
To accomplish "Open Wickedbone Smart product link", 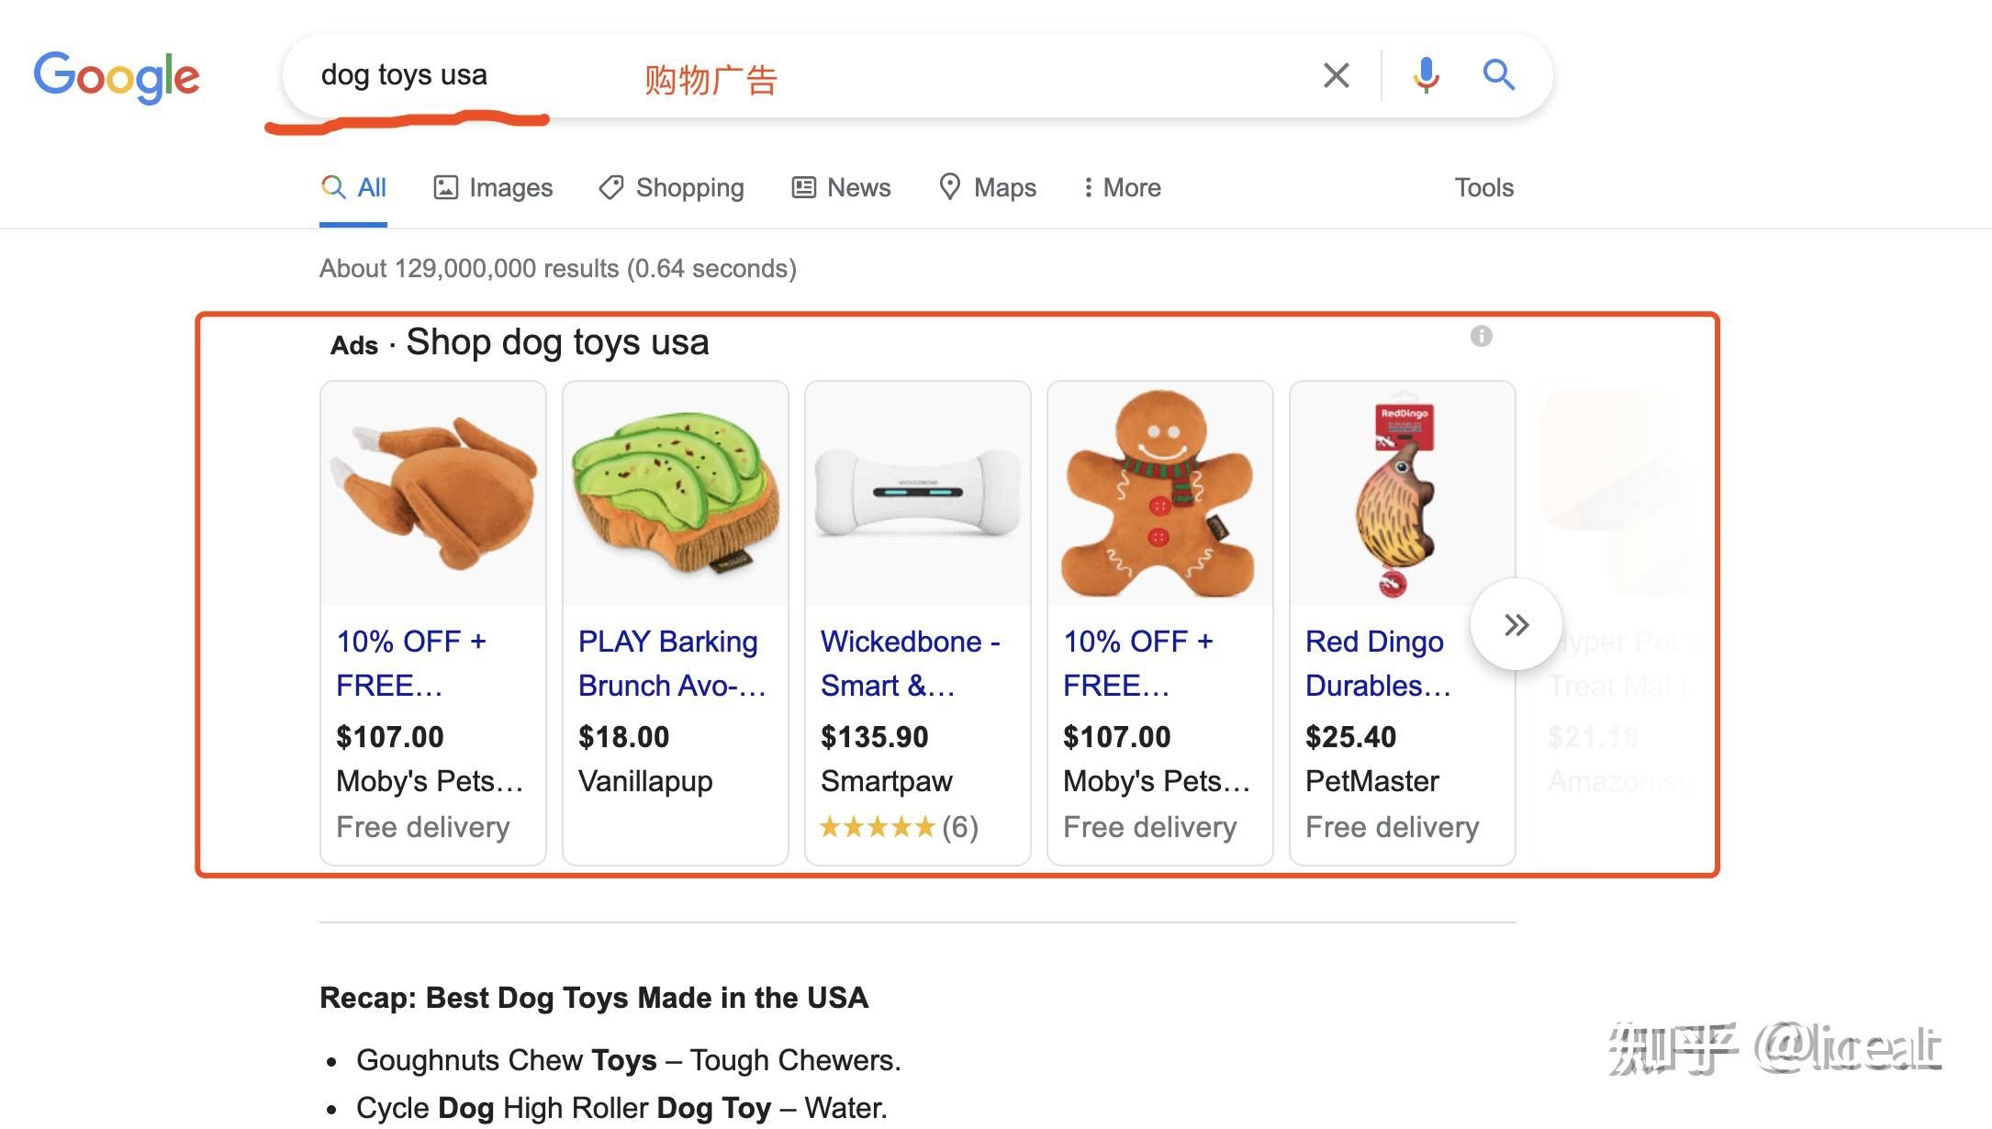I will pyautogui.click(x=910, y=663).
